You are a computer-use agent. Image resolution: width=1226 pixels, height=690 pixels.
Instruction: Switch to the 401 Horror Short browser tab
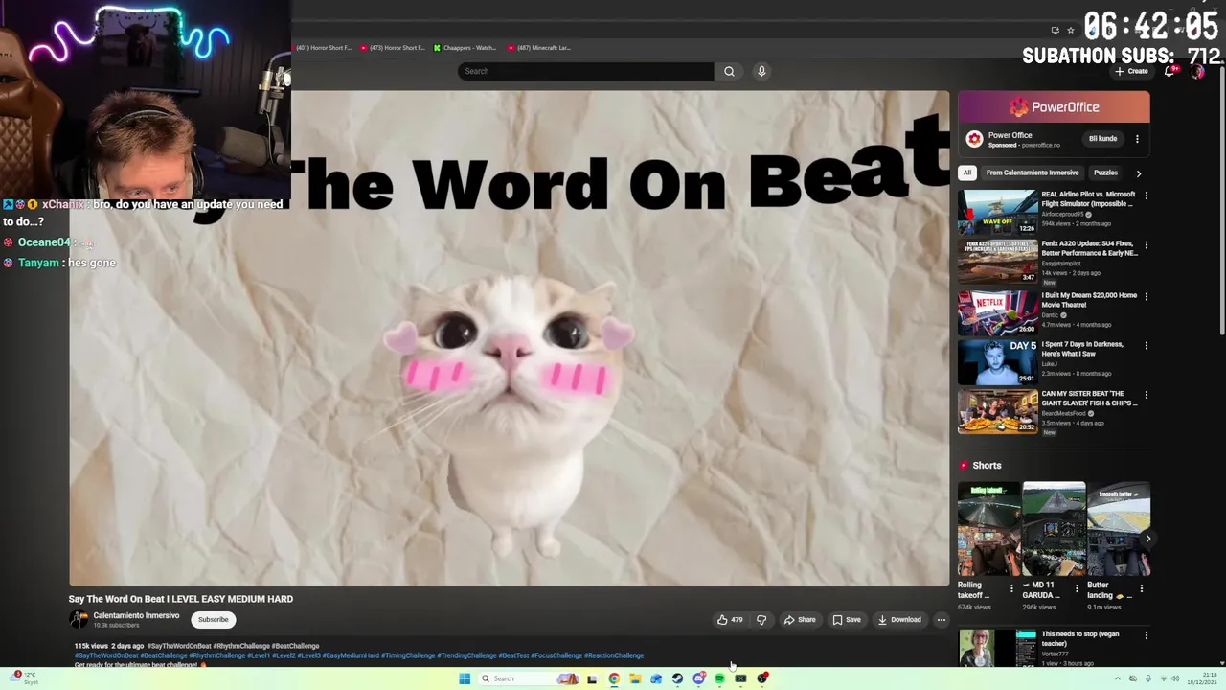[x=324, y=48]
